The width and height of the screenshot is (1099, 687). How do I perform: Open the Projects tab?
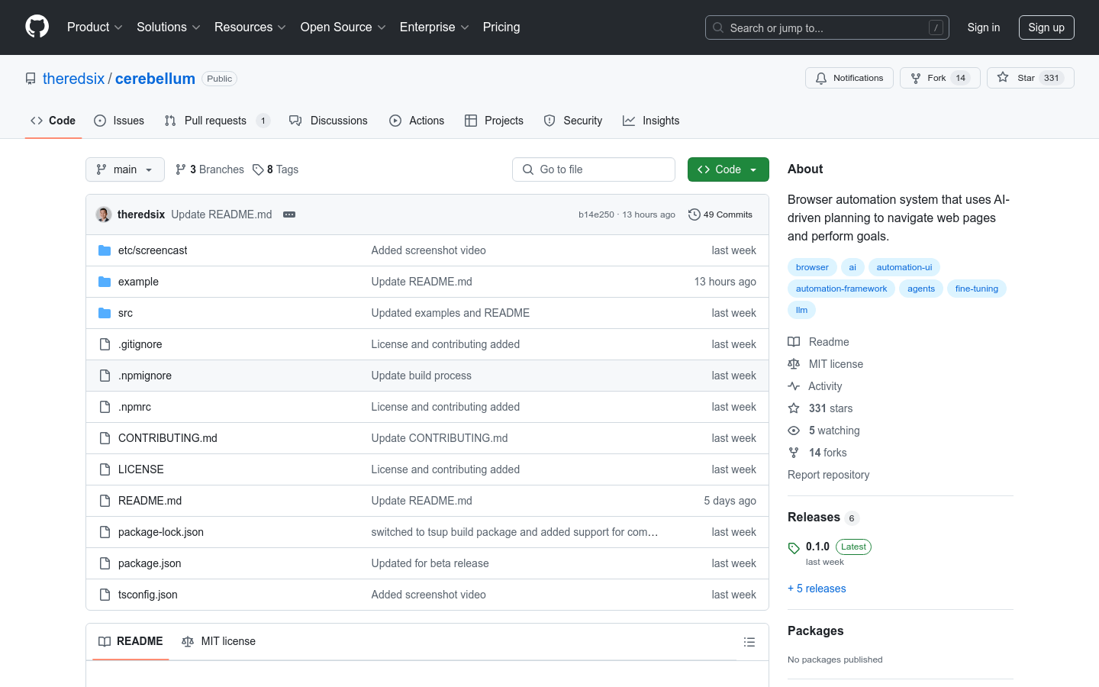pyautogui.click(x=494, y=121)
